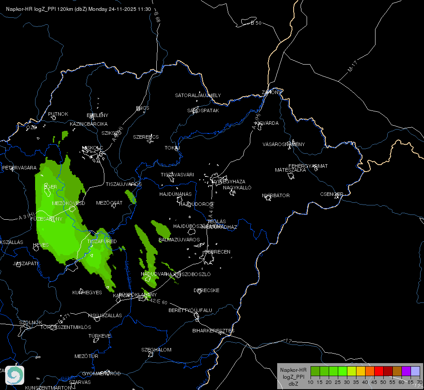Click the SZEGHALOM city label
The height and width of the screenshot is (390, 424).
pyautogui.click(x=156, y=350)
